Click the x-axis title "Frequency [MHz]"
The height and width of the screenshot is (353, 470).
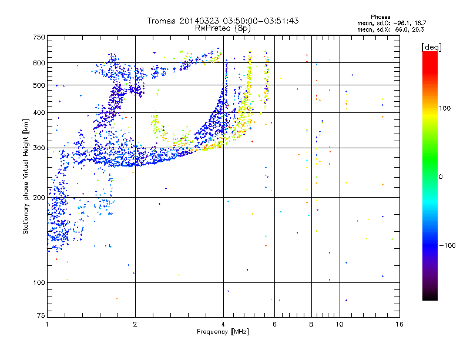tap(223, 332)
